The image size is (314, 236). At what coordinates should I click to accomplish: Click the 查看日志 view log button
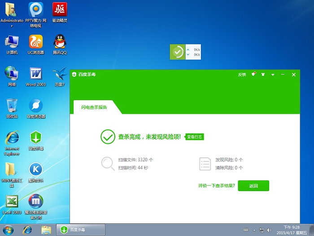194,137
